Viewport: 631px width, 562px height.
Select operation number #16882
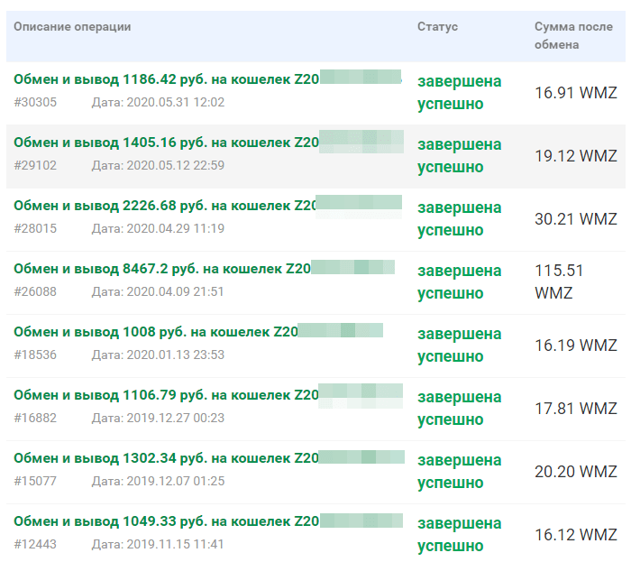pos(35,419)
